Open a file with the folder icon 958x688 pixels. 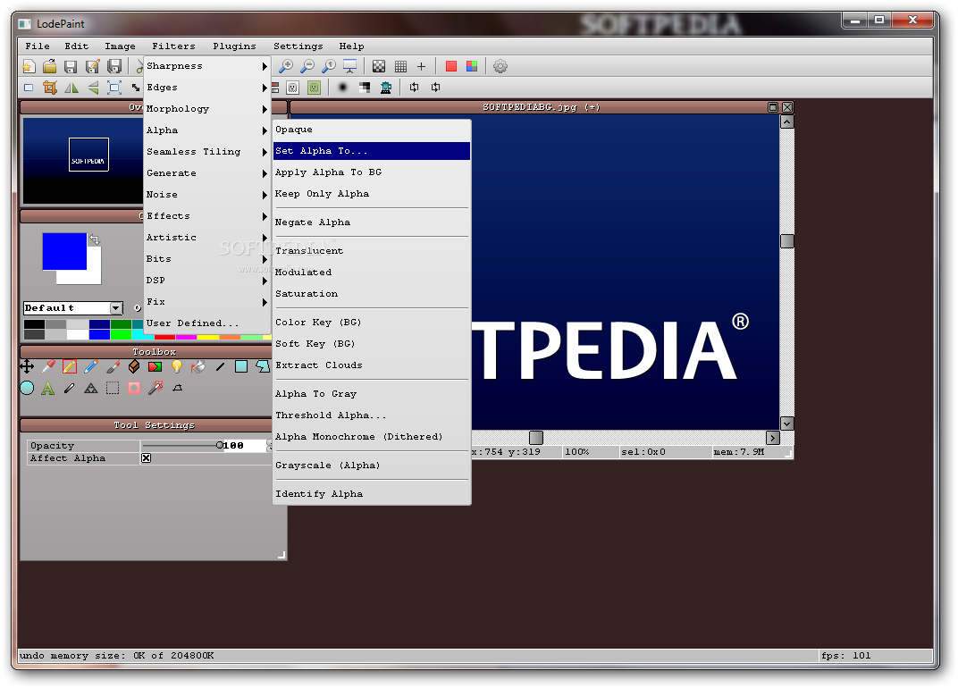pos(49,66)
